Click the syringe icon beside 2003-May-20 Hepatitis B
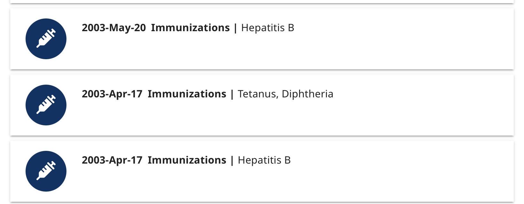524x204 pixels. click(46, 39)
